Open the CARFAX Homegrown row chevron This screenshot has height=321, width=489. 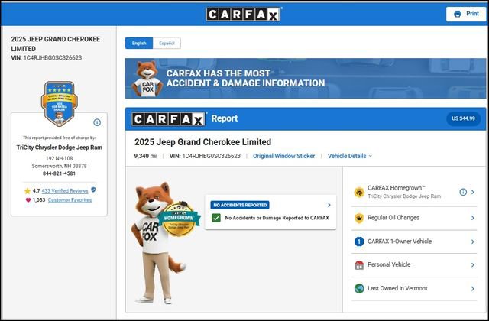point(473,192)
